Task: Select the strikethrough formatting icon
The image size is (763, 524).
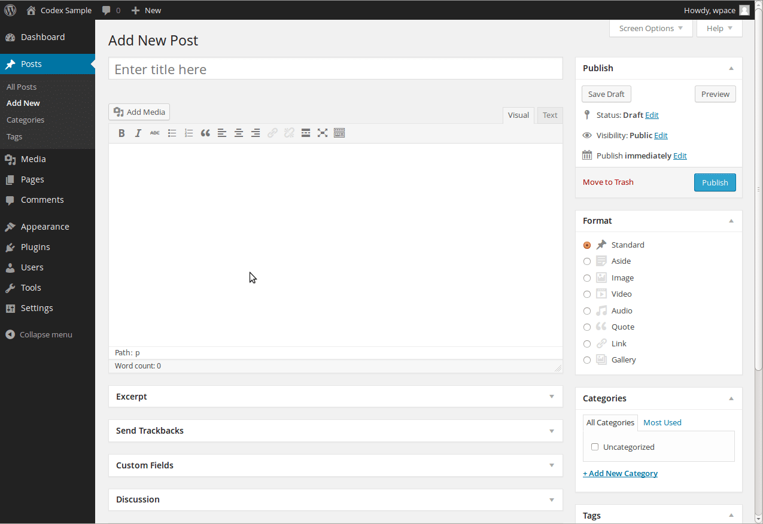Action: 155,133
